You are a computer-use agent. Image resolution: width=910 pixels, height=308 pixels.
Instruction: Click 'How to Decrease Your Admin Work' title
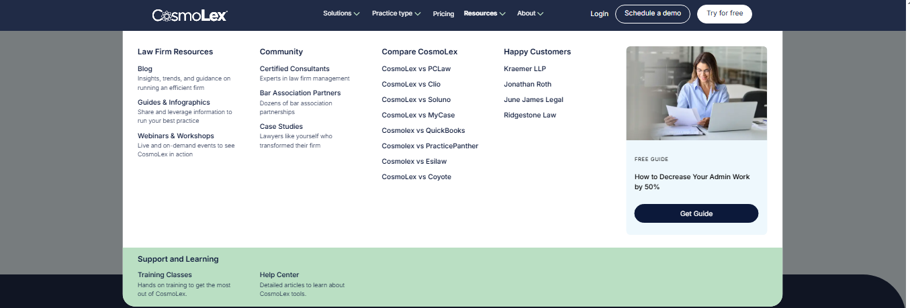692,182
